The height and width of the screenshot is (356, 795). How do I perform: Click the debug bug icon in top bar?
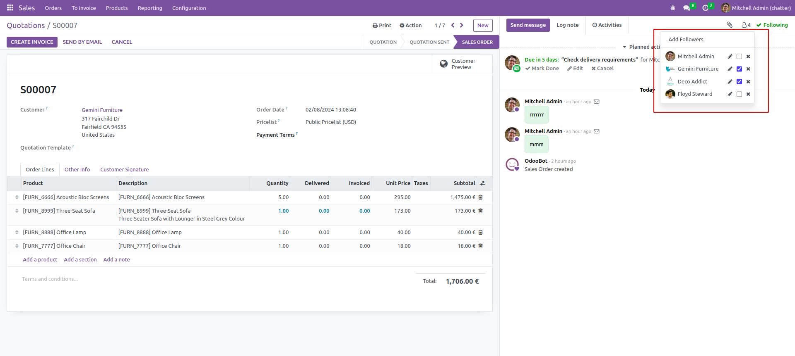(673, 8)
